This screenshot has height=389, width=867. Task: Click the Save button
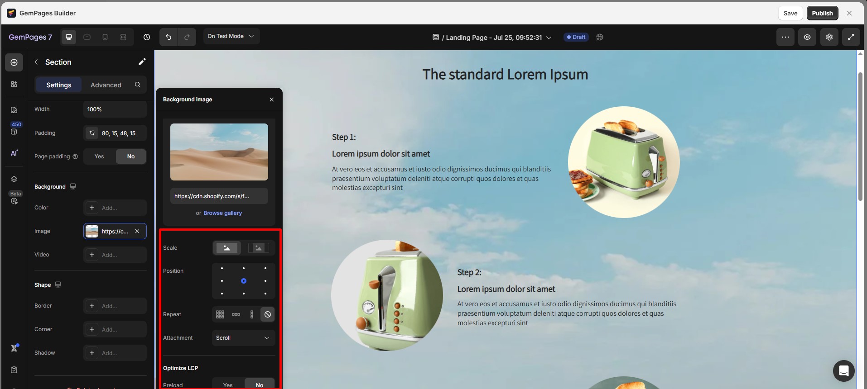tap(790, 13)
